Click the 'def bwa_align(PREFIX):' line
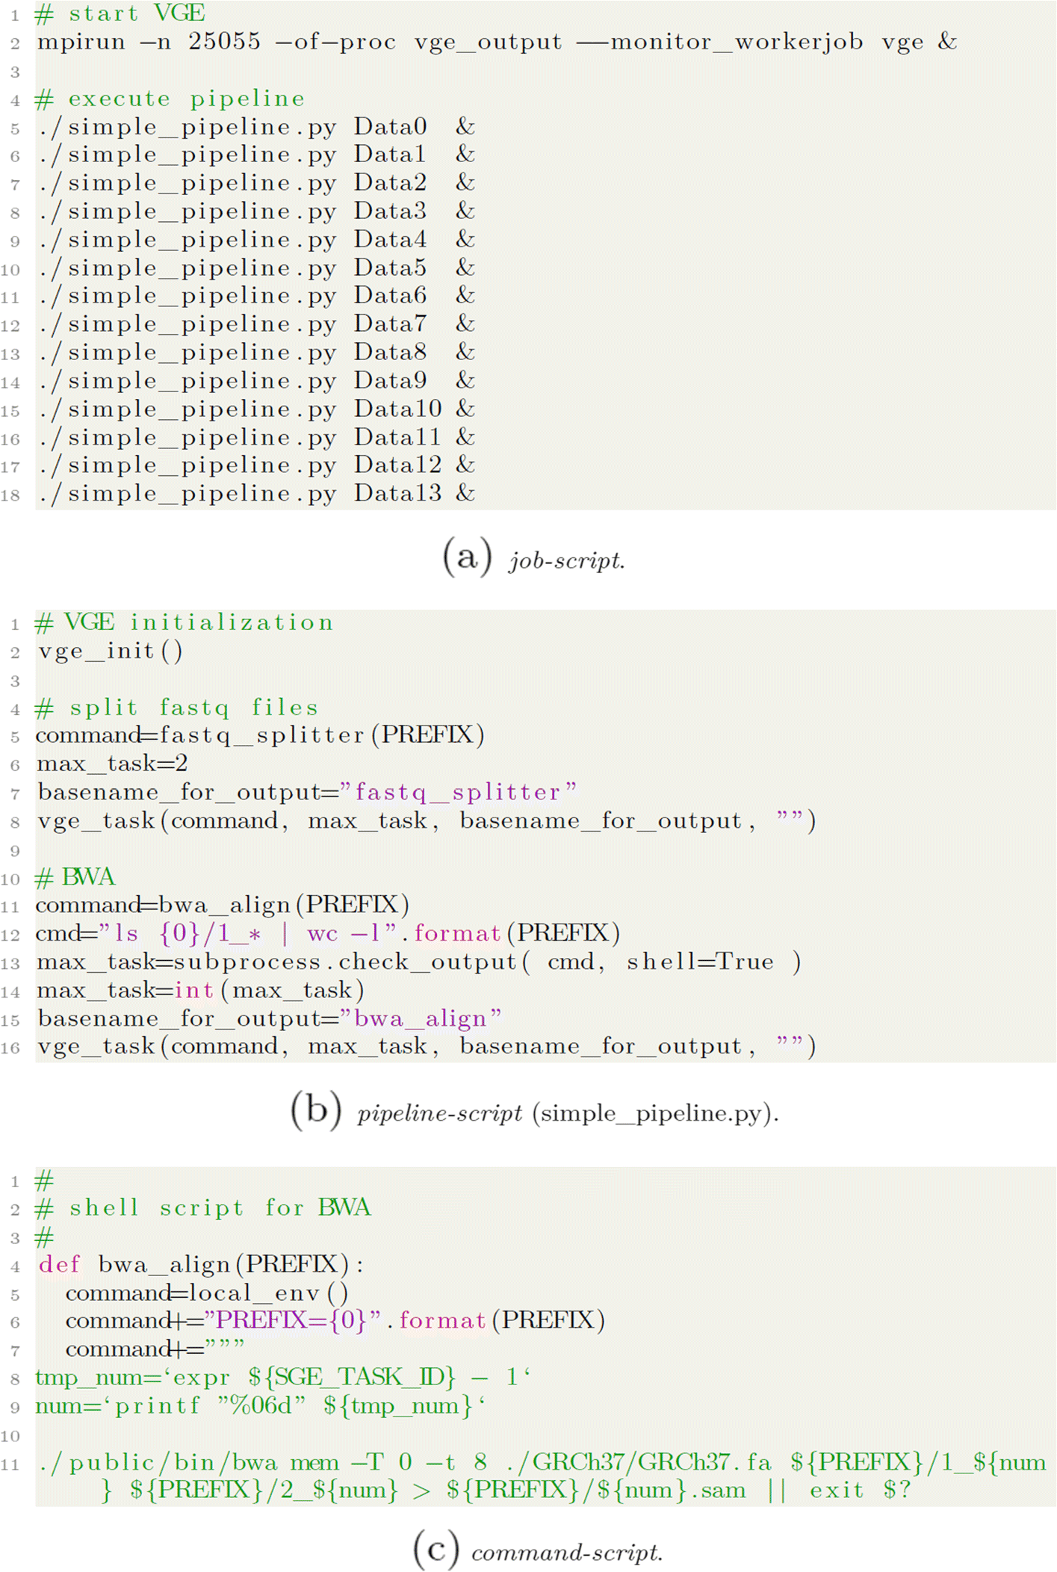Viewport: 1057px width, 1572px height. (x=201, y=1265)
